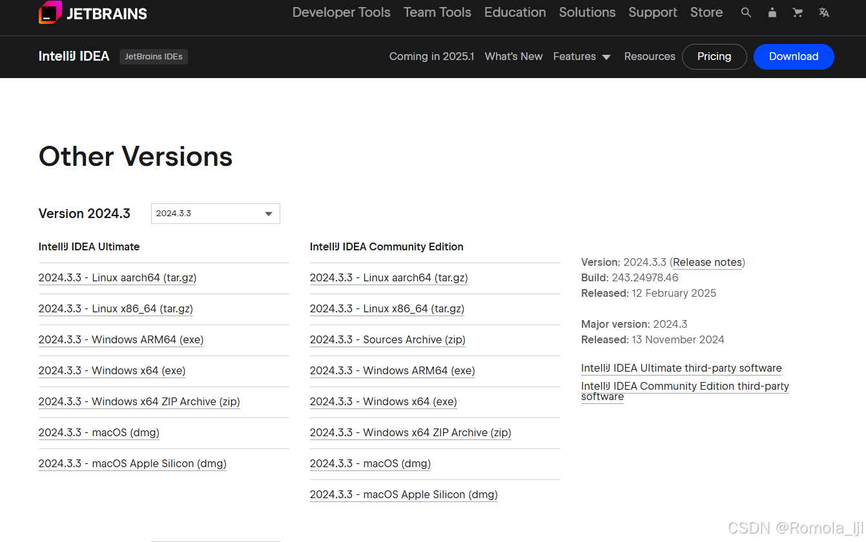Open the Release notes link
Screen dimensions: 866x542
707,263
